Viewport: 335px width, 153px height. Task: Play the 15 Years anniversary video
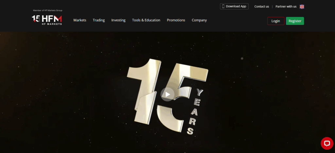tap(167, 94)
